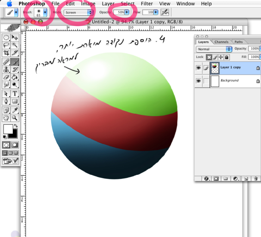The height and width of the screenshot is (237, 261).
Task: Create new layer set folder icon
Action: (x=225, y=179)
